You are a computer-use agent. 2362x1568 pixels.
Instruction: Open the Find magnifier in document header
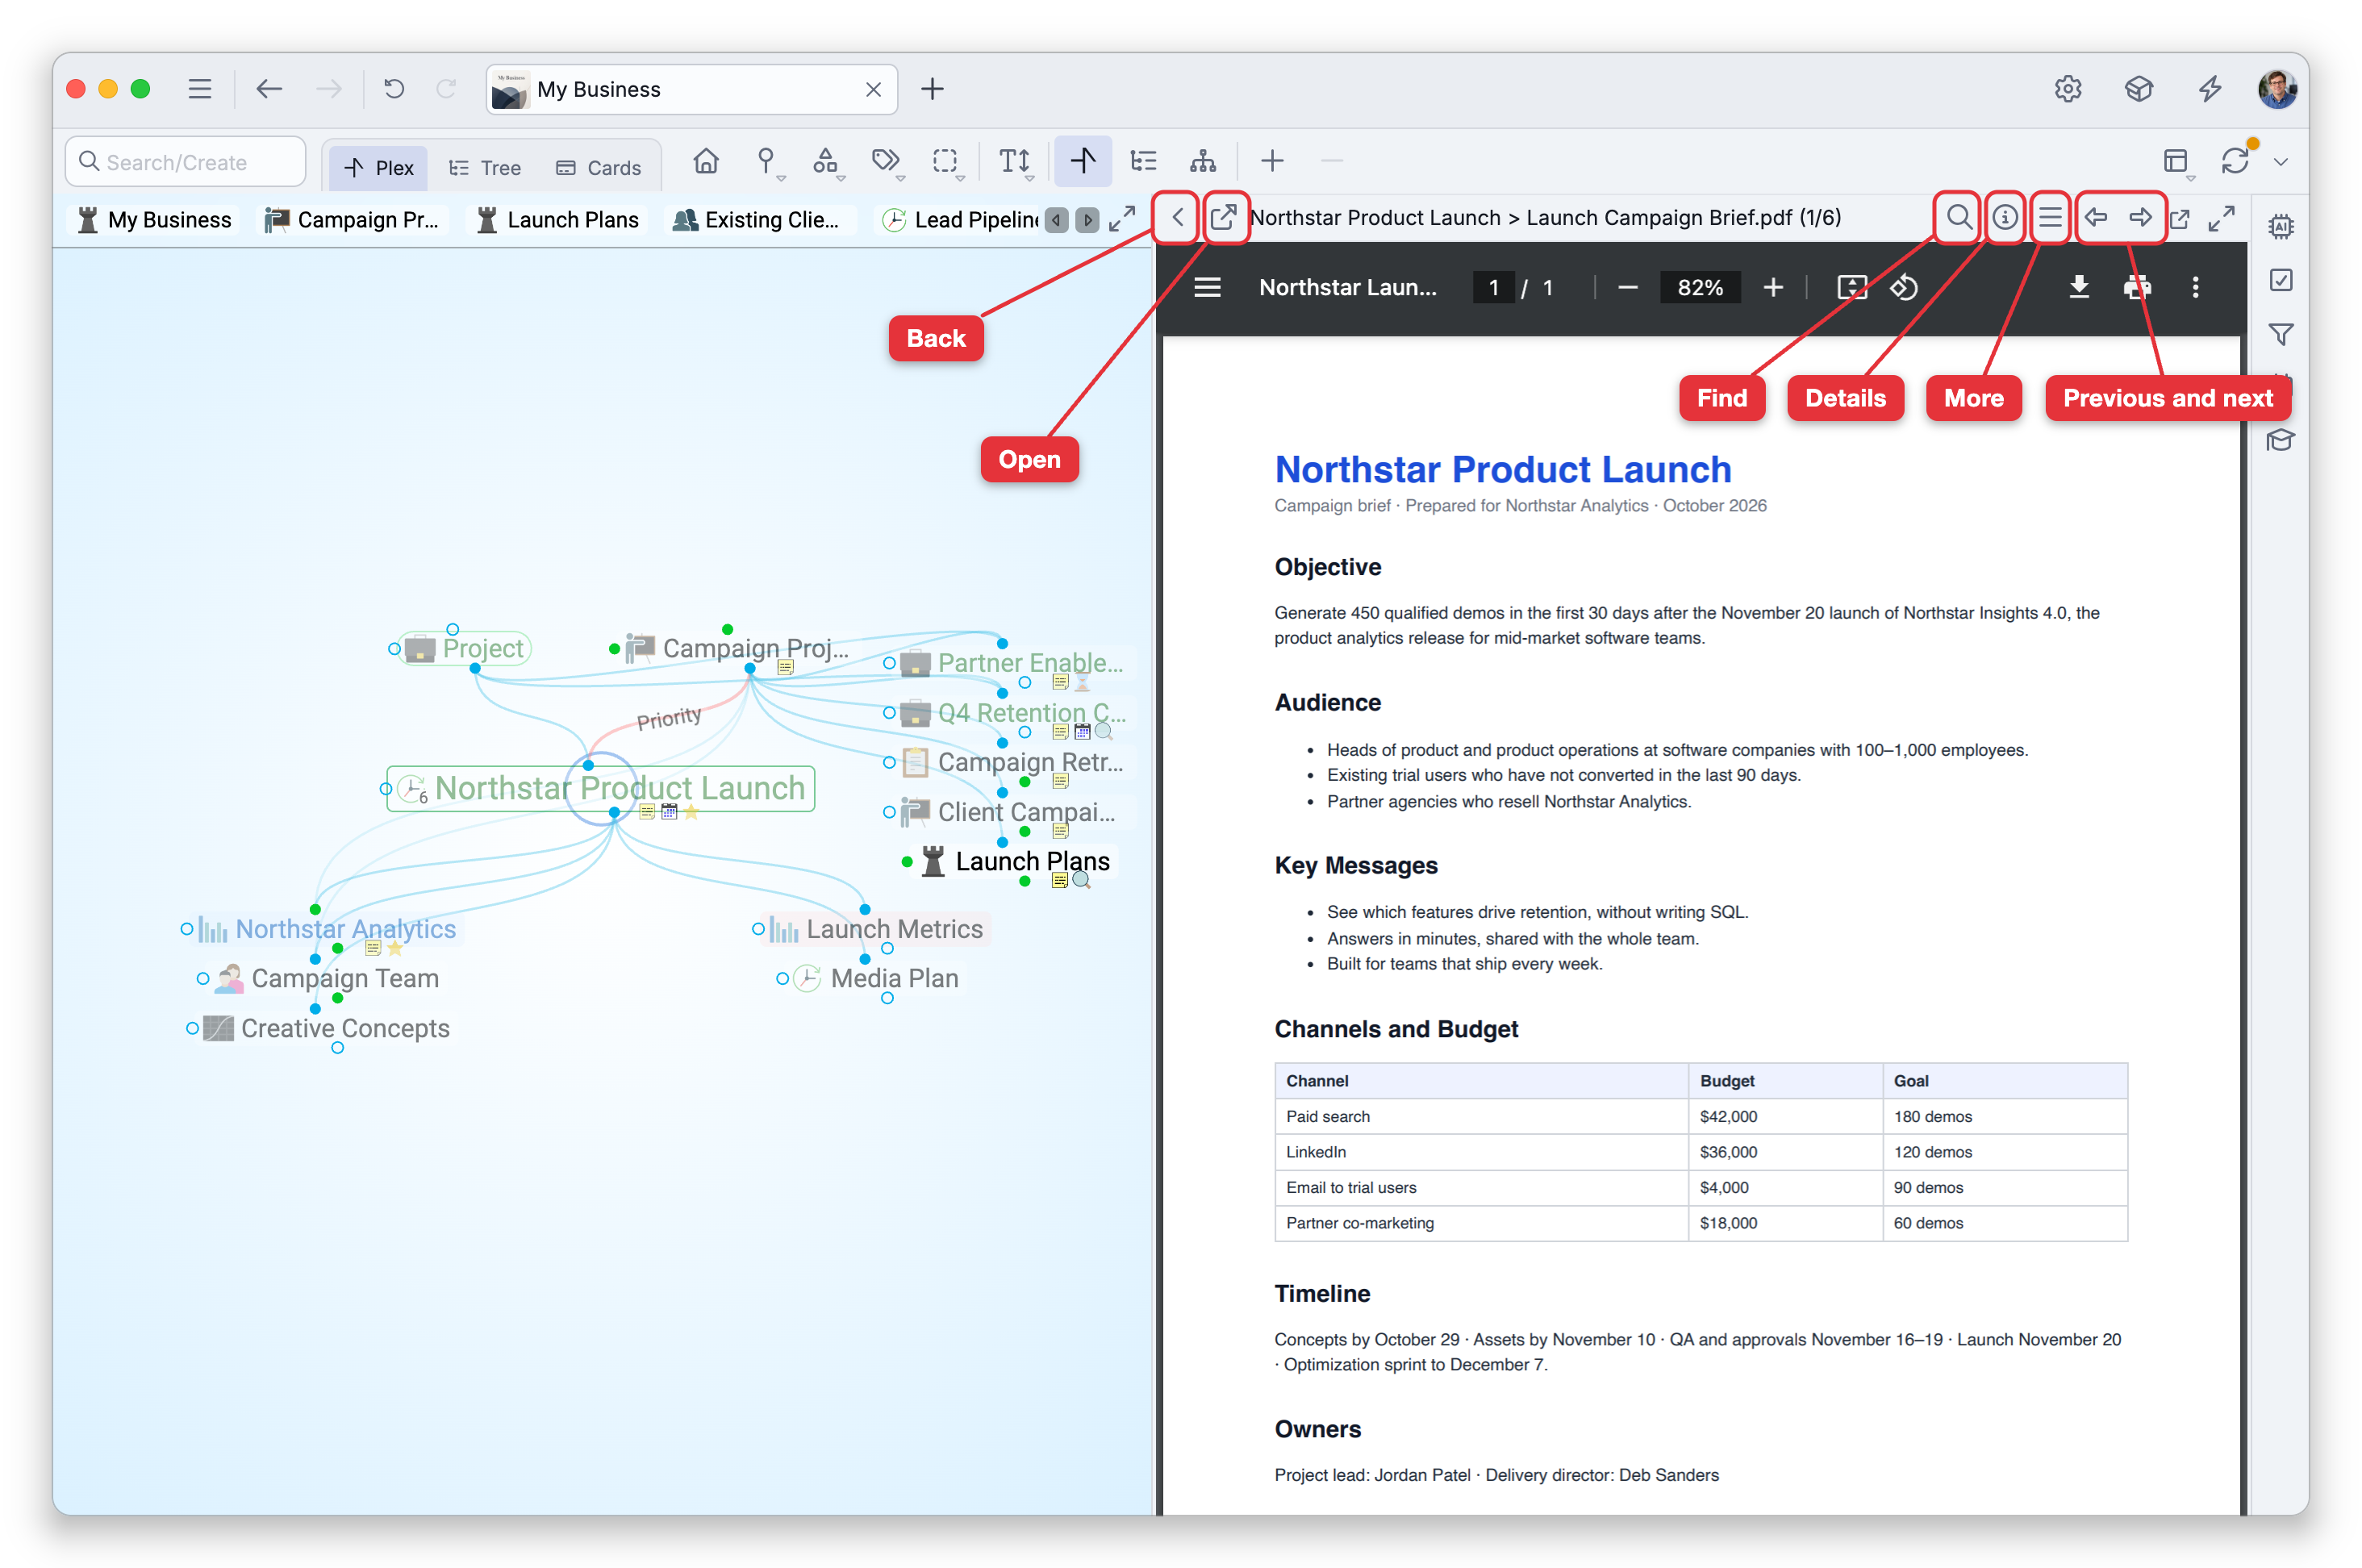1958,217
